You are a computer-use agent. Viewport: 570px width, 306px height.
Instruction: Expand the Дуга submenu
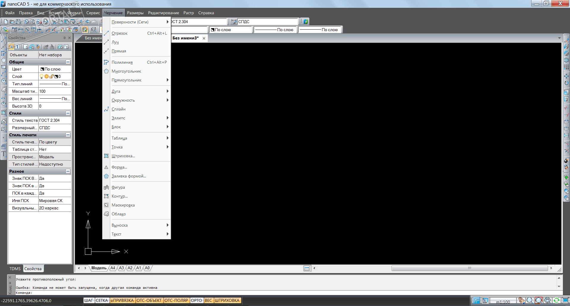[137, 91]
